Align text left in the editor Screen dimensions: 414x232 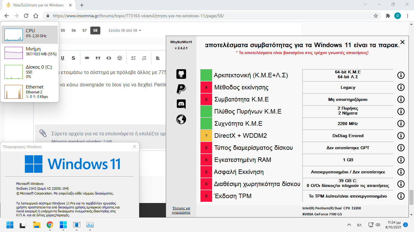pyautogui.click(x=158, y=58)
